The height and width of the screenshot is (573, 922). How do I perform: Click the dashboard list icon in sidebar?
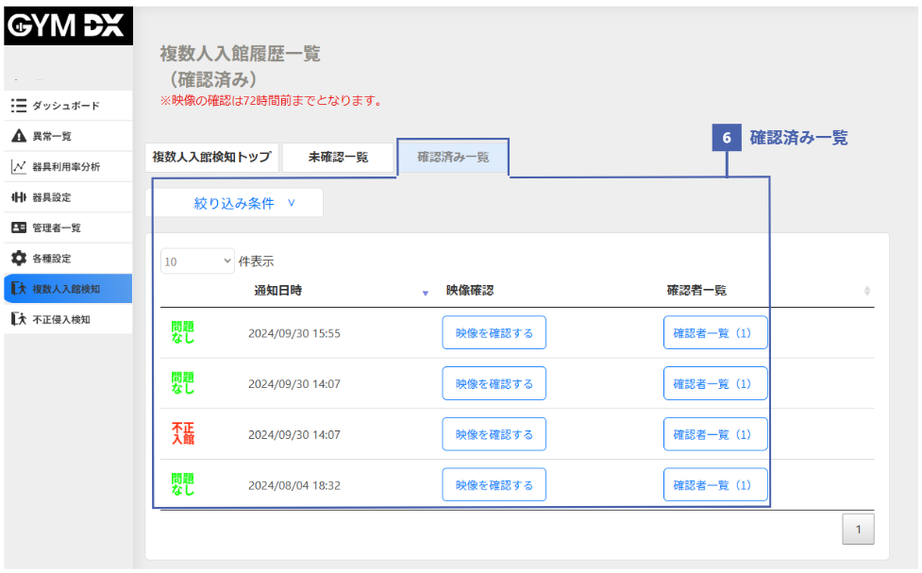(19, 106)
